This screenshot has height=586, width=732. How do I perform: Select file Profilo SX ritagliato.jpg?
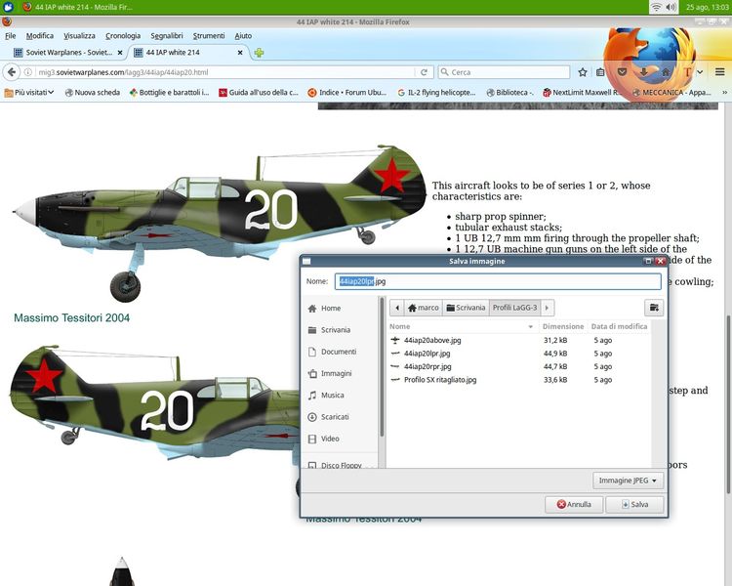[x=519, y=380]
